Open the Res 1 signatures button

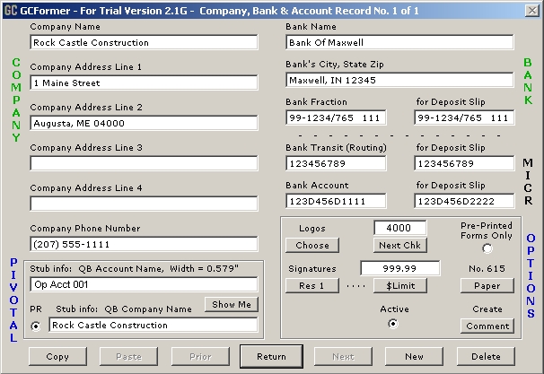312,286
